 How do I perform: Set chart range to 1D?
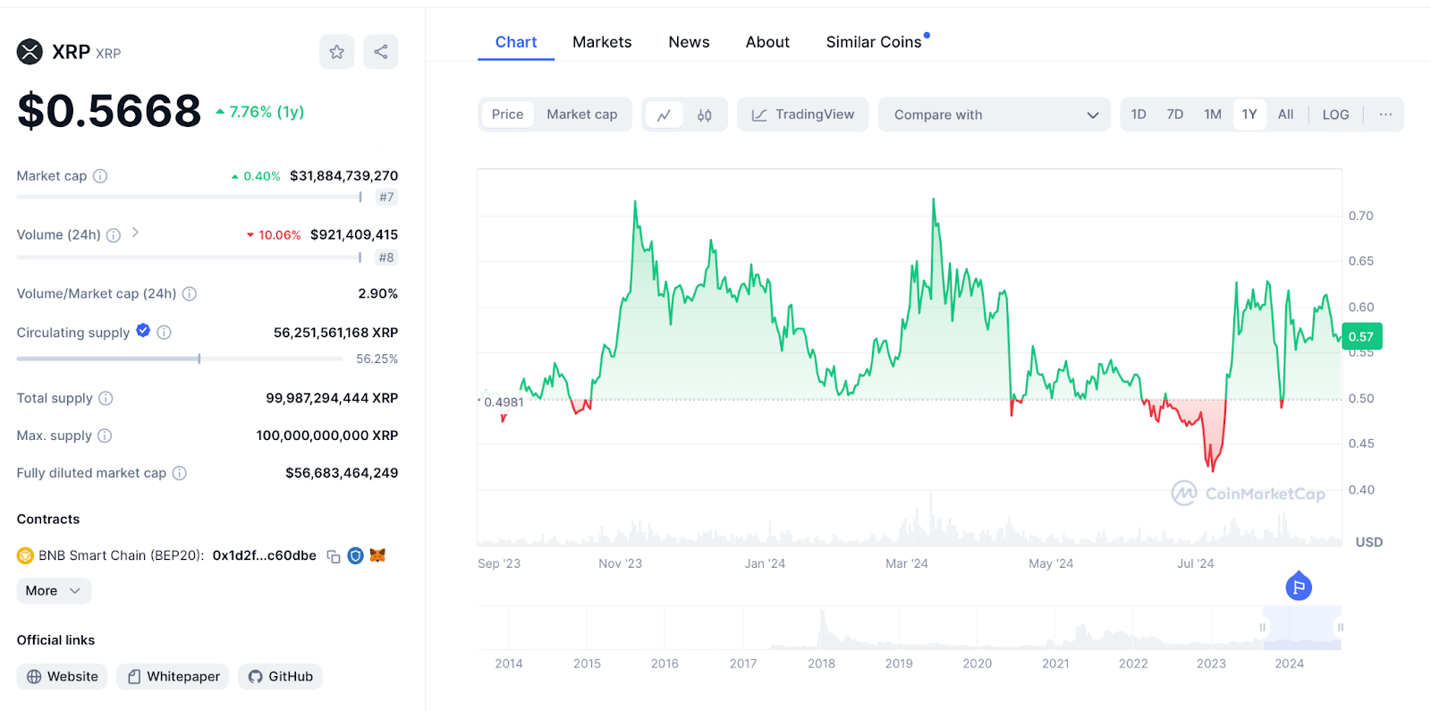tap(1139, 114)
